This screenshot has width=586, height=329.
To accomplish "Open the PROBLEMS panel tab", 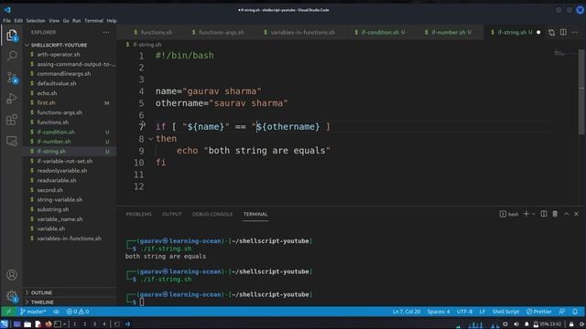I will 138,214.
